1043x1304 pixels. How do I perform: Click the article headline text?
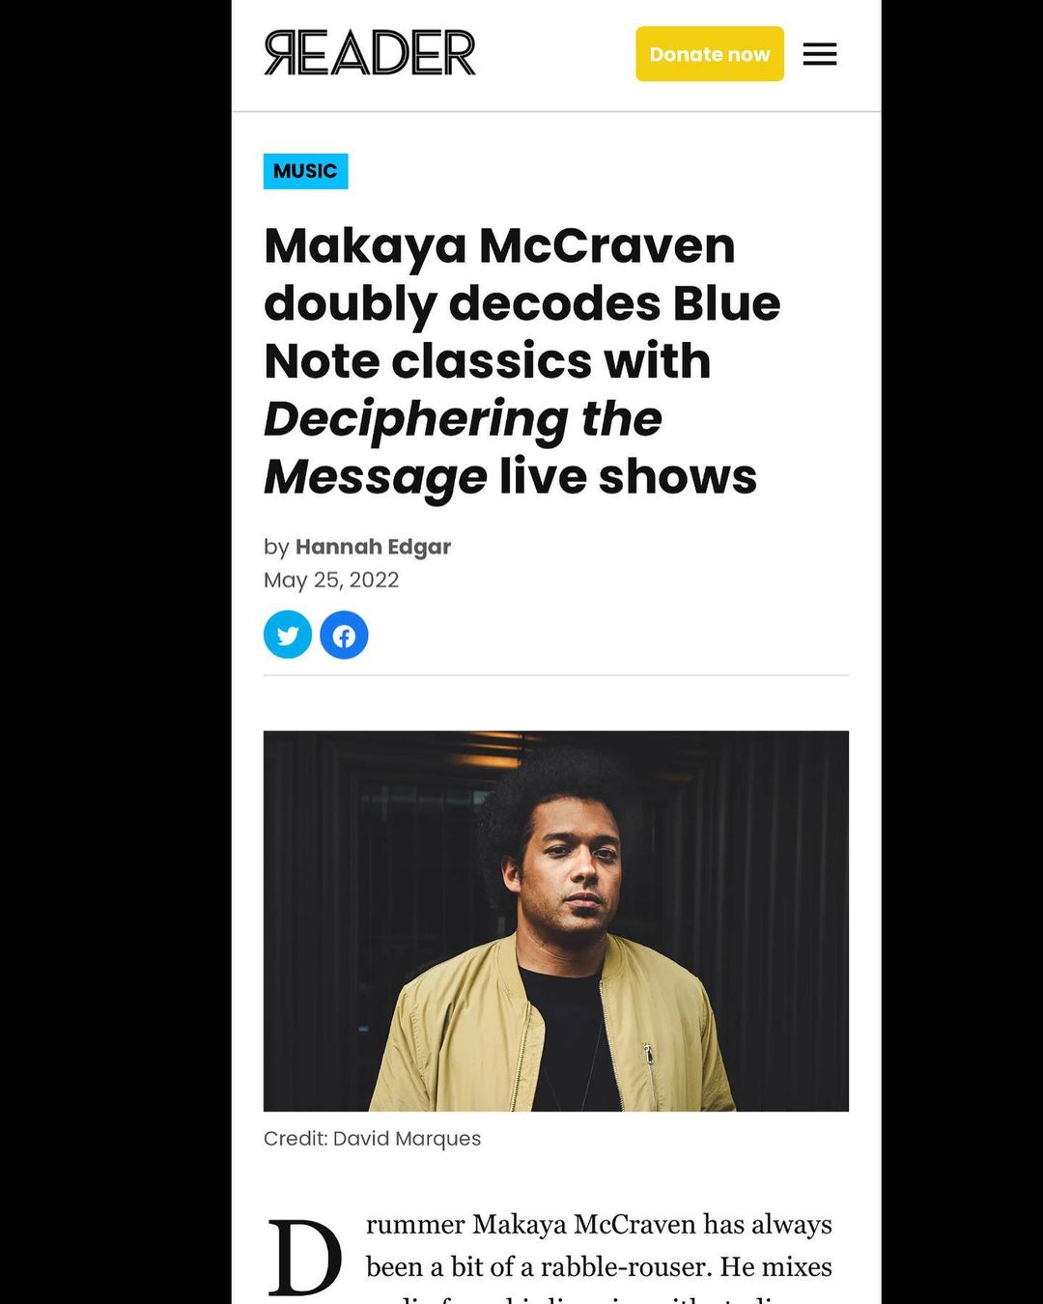(521, 360)
